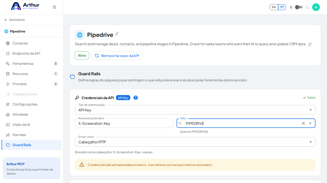Click the sun light-mode icon
Viewport: 327px width, 183px height.
291,7
